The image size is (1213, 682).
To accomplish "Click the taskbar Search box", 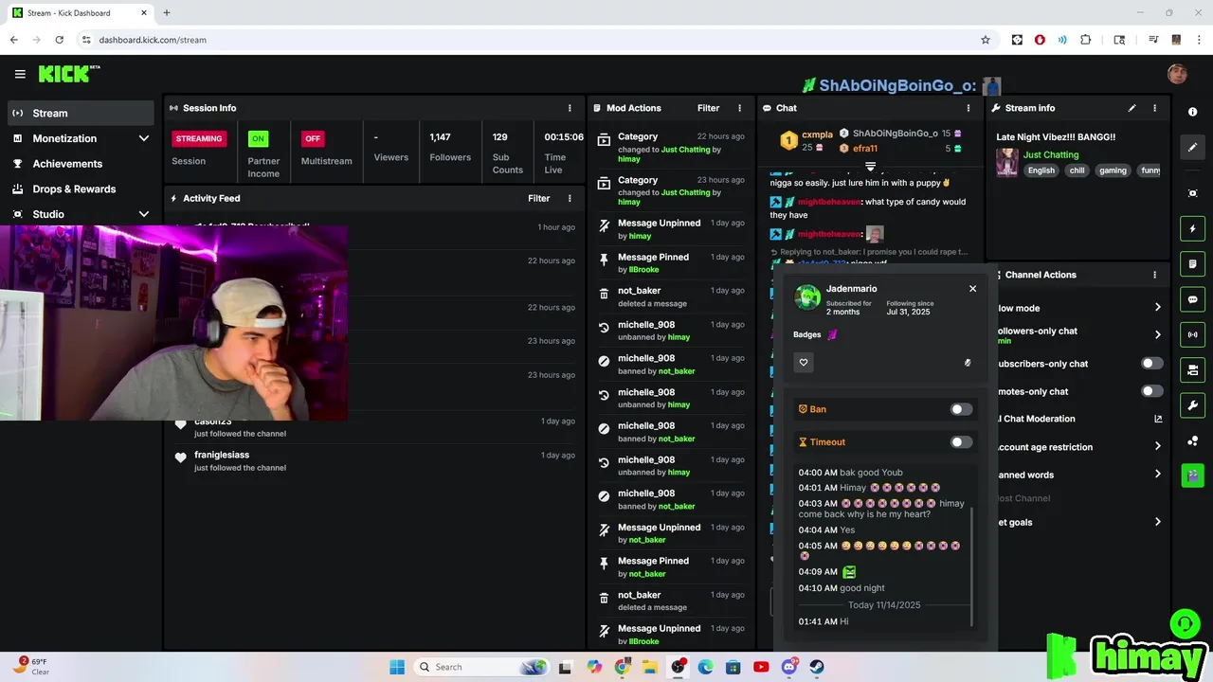I will (x=482, y=667).
